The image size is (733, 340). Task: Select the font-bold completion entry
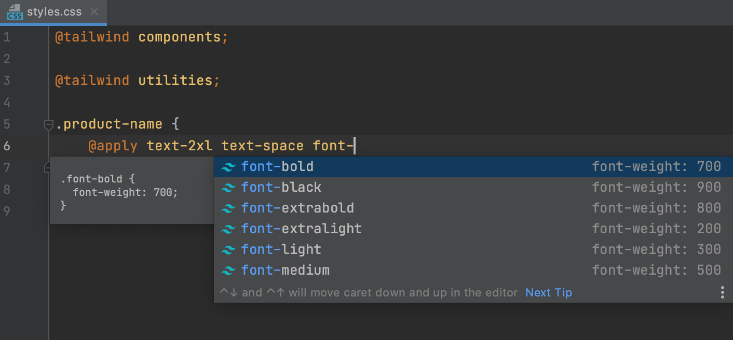click(x=277, y=166)
